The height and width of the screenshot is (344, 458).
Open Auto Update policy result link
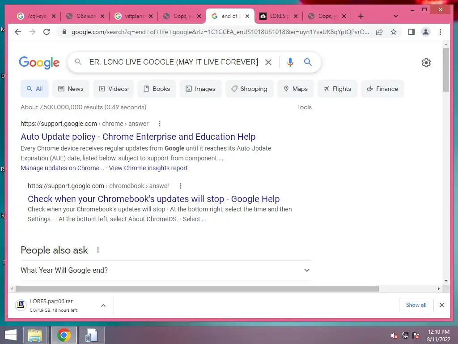tap(138, 137)
